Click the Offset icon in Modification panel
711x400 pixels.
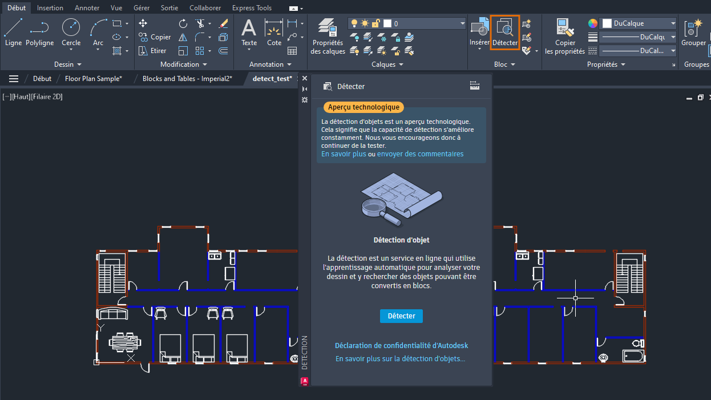click(223, 51)
